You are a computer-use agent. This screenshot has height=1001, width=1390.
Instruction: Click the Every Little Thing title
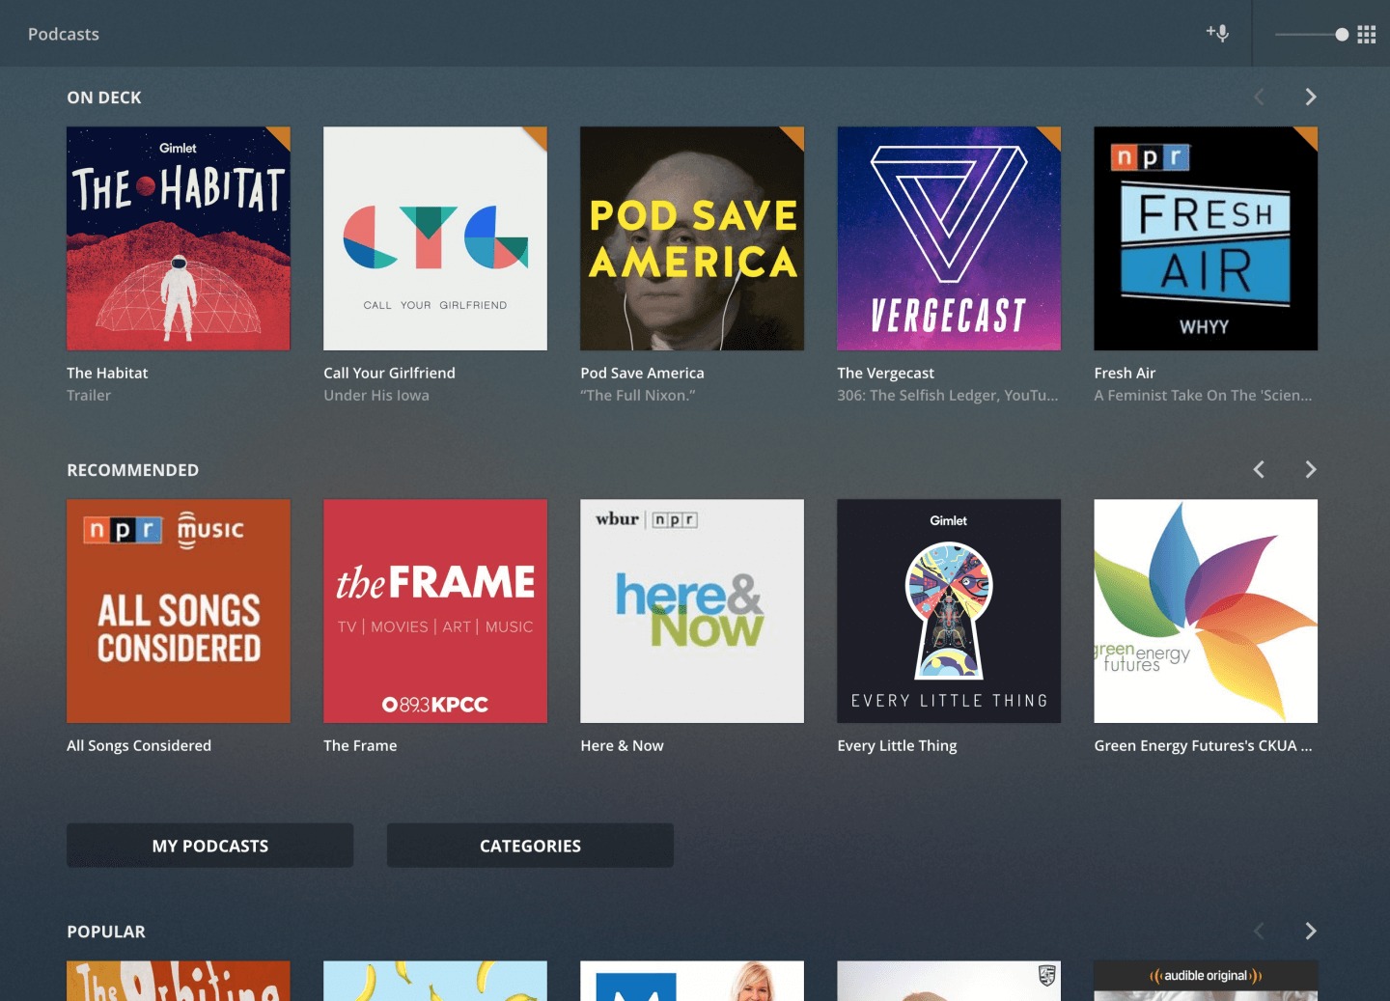coord(897,746)
